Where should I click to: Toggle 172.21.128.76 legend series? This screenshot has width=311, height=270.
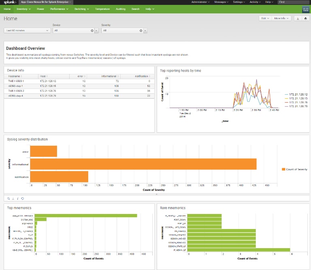[x=296, y=102]
